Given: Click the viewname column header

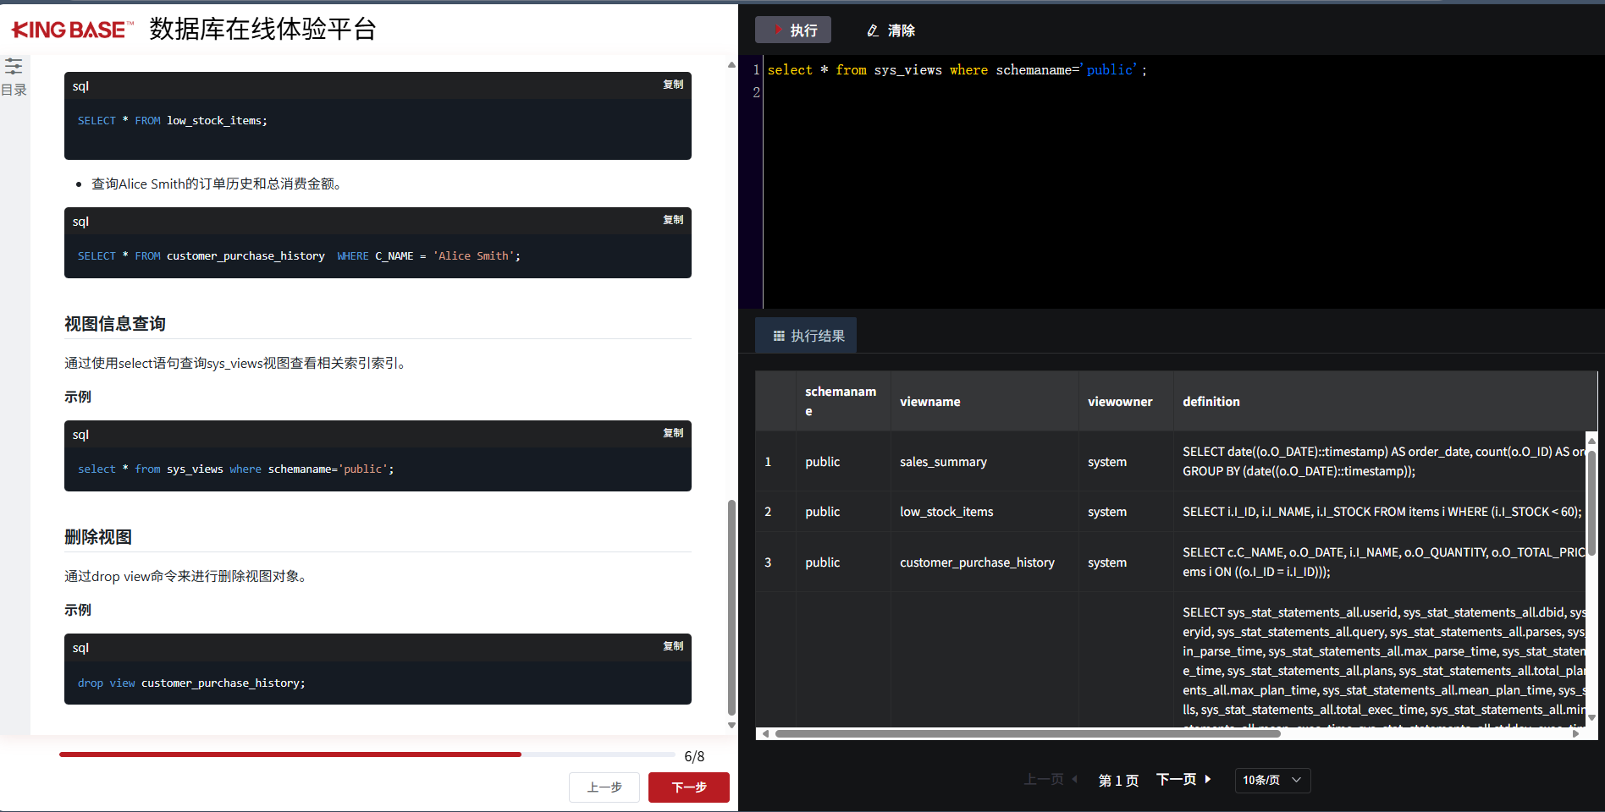Looking at the screenshot, I should click(985, 401).
